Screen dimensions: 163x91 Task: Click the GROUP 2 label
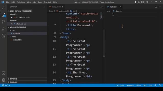pos(14,21)
